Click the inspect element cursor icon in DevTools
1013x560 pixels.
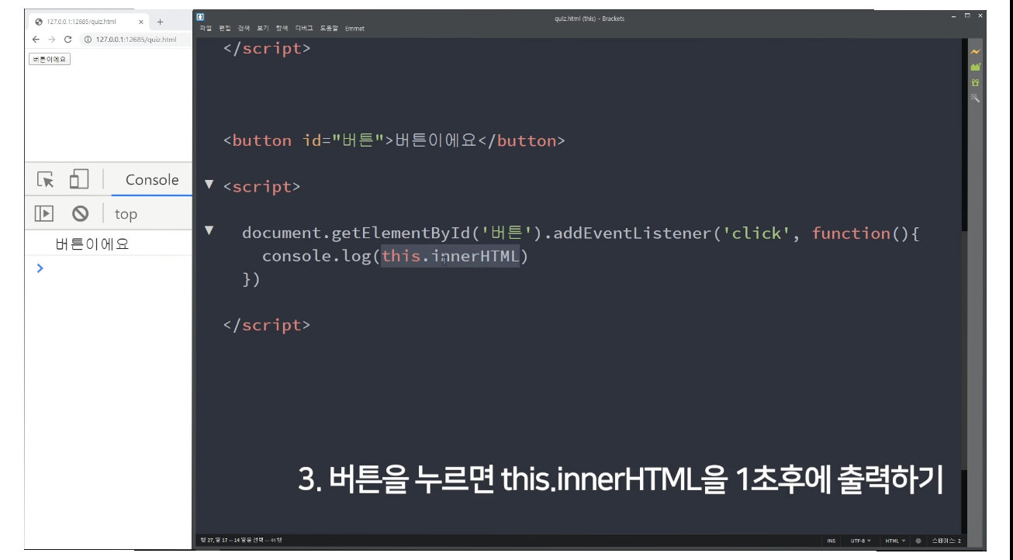(x=47, y=180)
